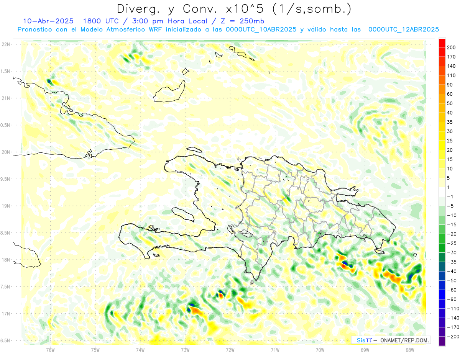The width and height of the screenshot is (460, 355).
Task: Click the orange swatch between 90 and 60
Action: pos(442,90)
